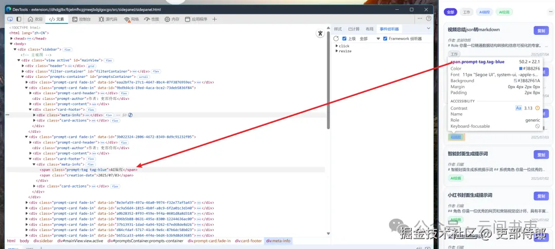Screen dimensions: 555x249
Task: Open the 网络 Network tab
Action: 132,19
